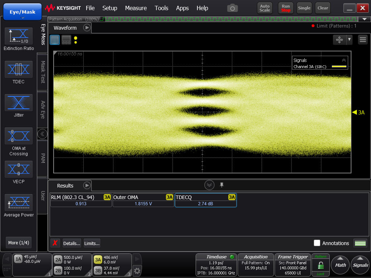The width and height of the screenshot is (371, 278).
Task: Select the TDEC measurement icon
Action: click(18, 69)
